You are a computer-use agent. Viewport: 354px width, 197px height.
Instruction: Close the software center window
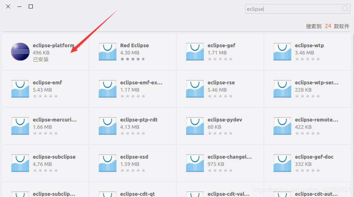tap(8, 6)
